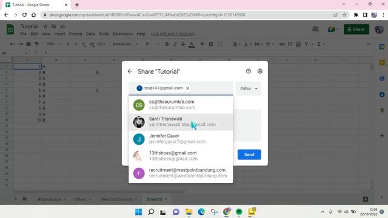This screenshot has height=218, width=388.
Task: Open horizontal align dropdown
Action: tap(236, 44)
